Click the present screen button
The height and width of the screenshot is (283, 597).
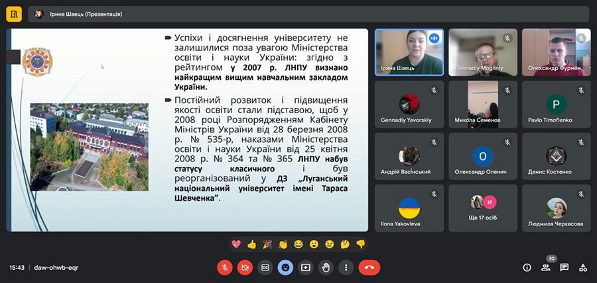[305, 267]
